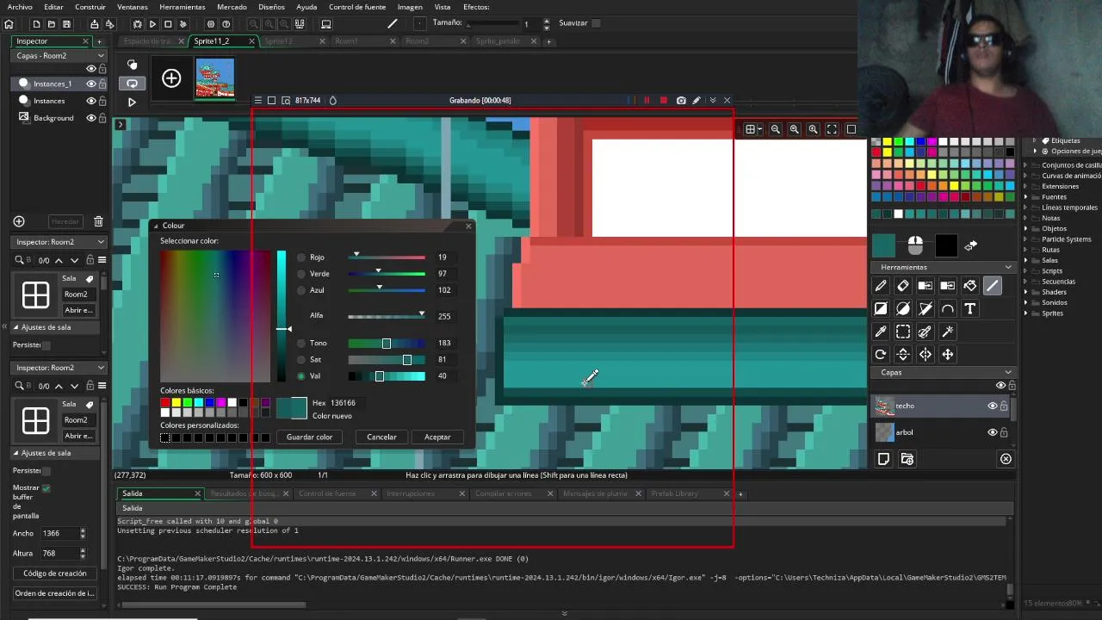Select the Sat radio button
This screenshot has width=1102, height=620.
(301, 359)
